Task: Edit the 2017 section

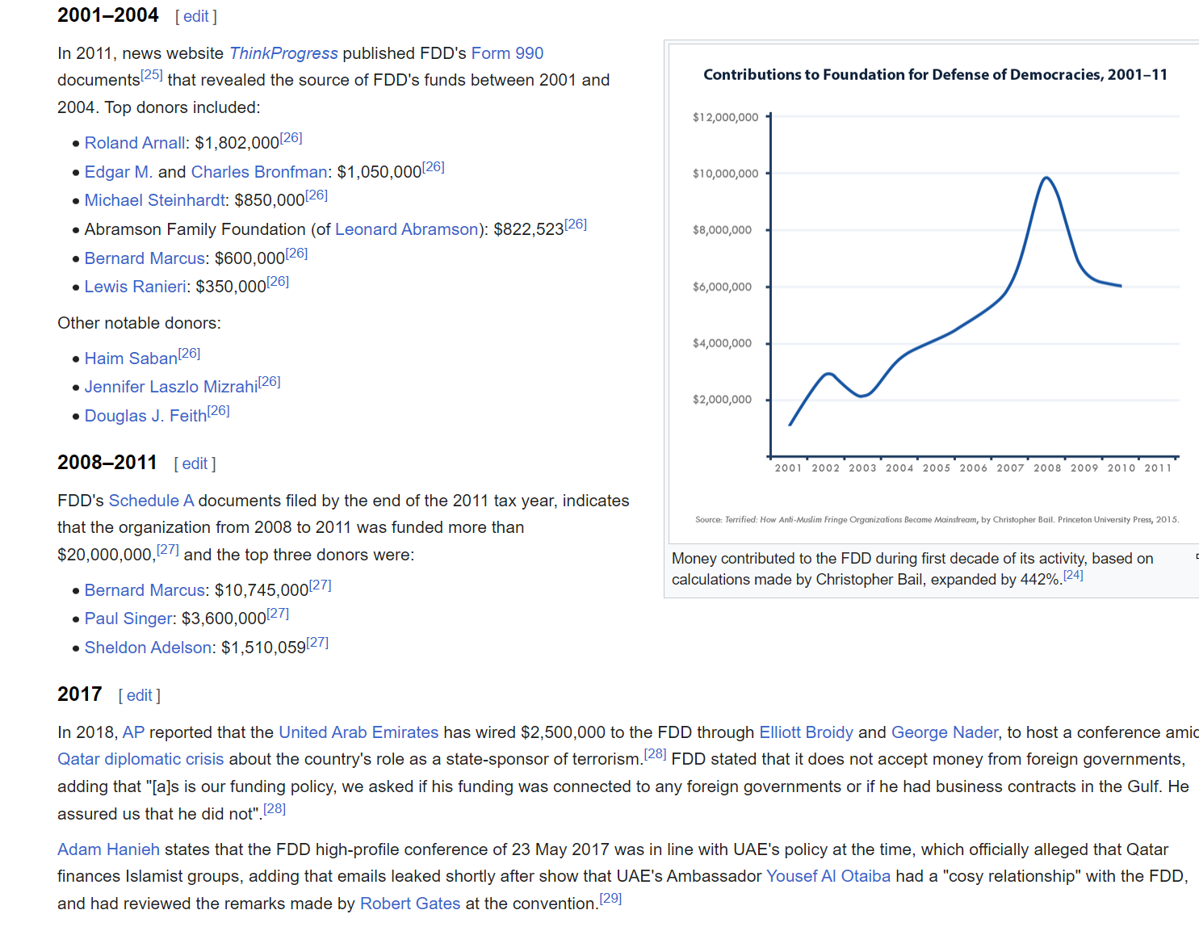Action: [139, 695]
